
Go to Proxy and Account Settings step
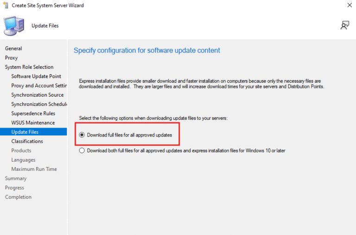(39, 85)
